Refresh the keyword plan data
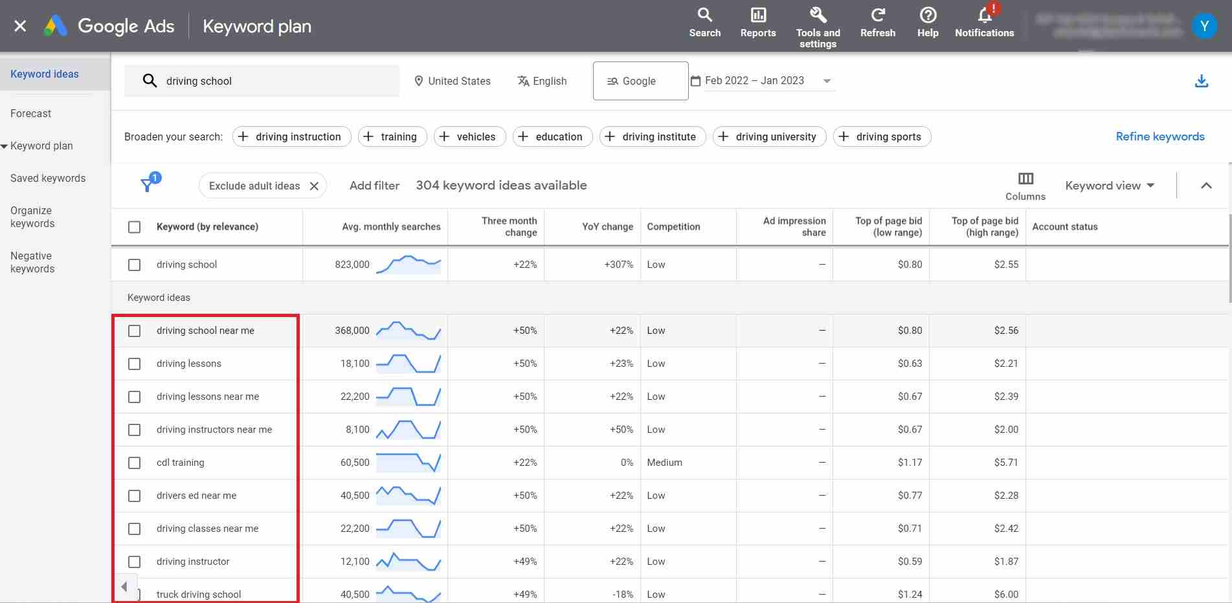 (x=877, y=23)
